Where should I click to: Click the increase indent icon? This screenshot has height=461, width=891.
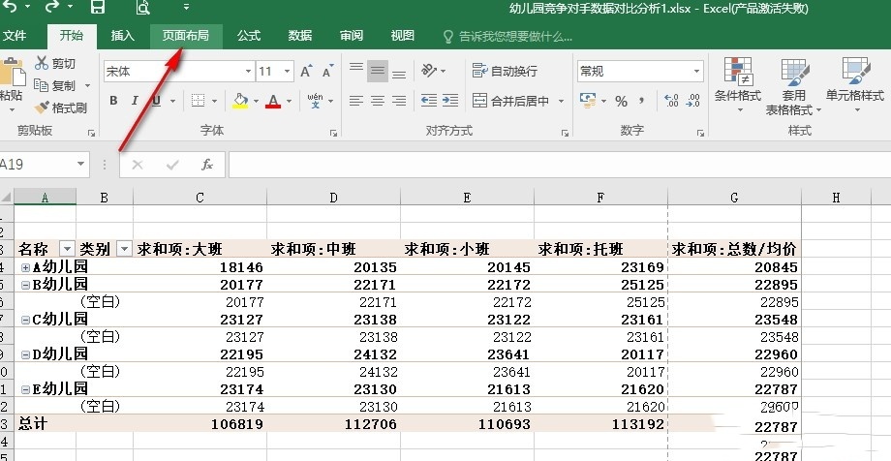click(x=450, y=101)
